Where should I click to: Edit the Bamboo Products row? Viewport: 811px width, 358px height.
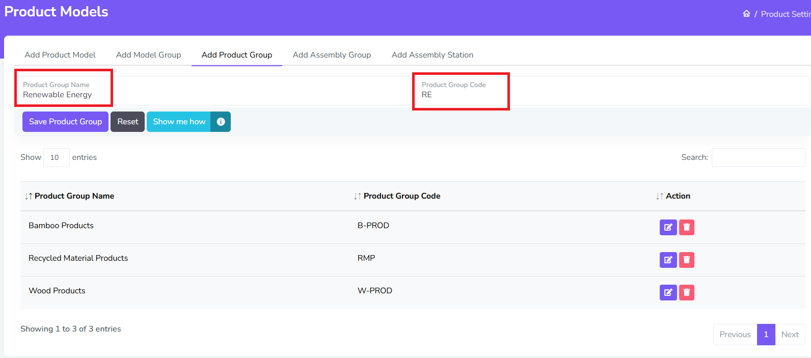tap(668, 227)
